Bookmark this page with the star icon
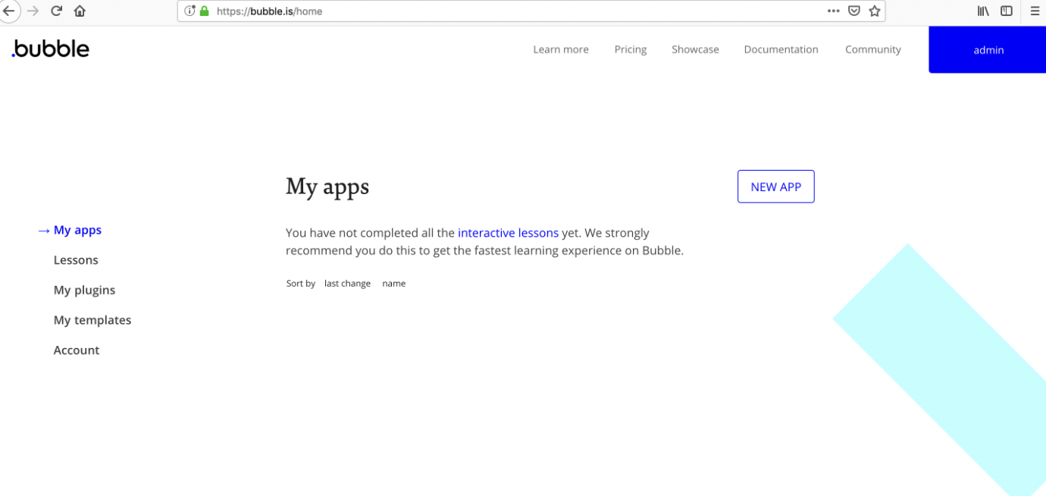 874,11
